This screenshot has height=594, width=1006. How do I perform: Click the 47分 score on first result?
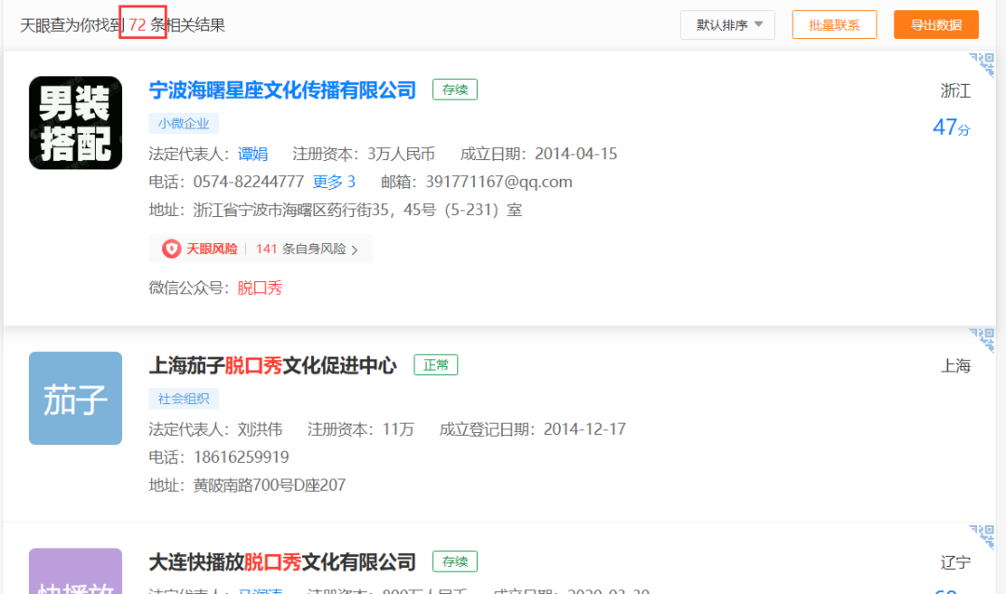click(x=951, y=128)
